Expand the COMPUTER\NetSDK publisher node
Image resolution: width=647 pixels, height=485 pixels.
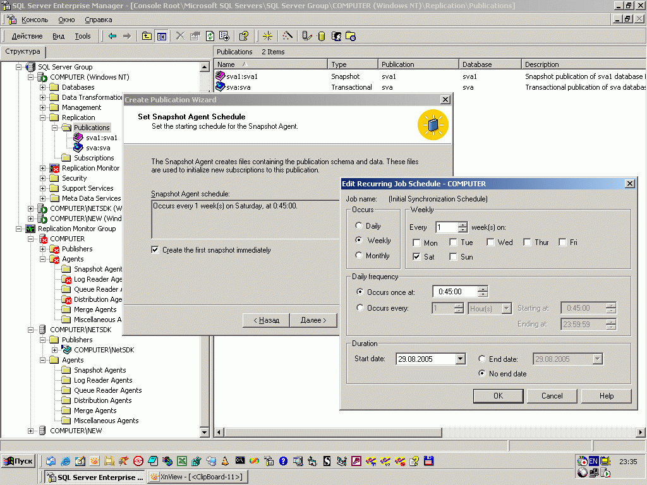coord(54,350)
